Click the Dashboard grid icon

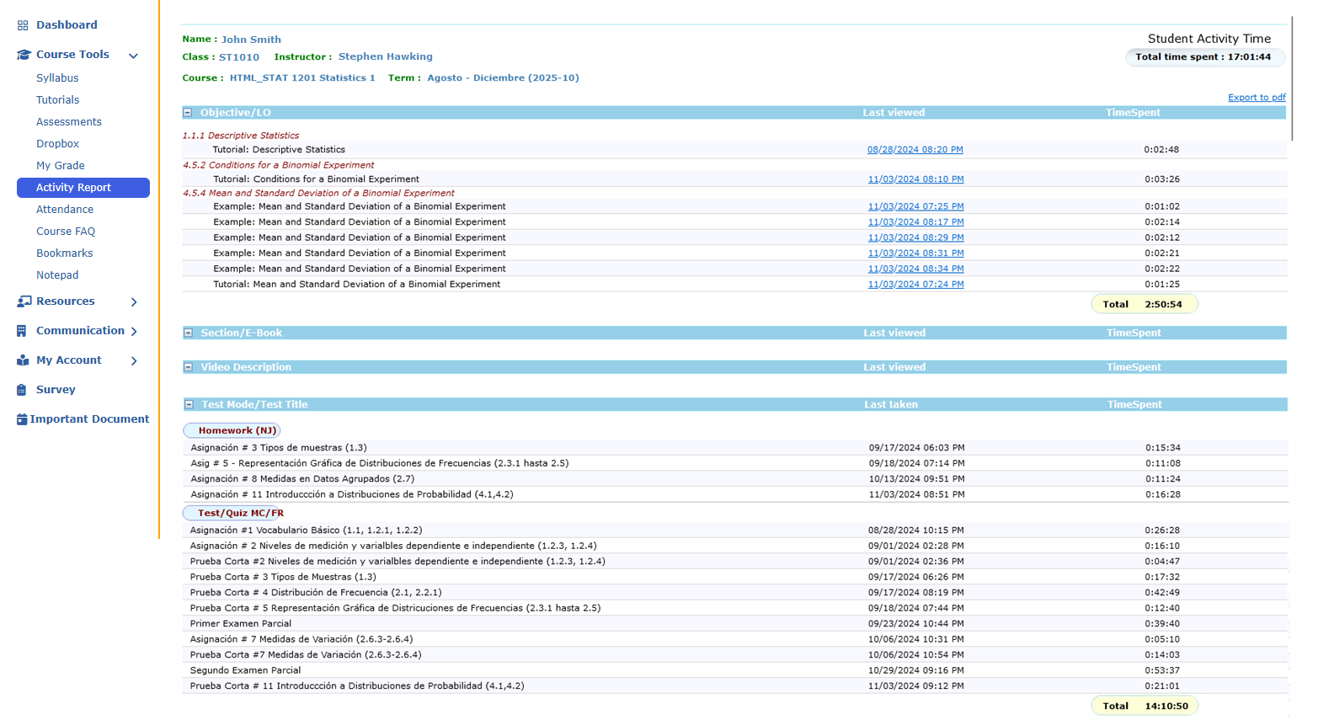tap(23, 25)
